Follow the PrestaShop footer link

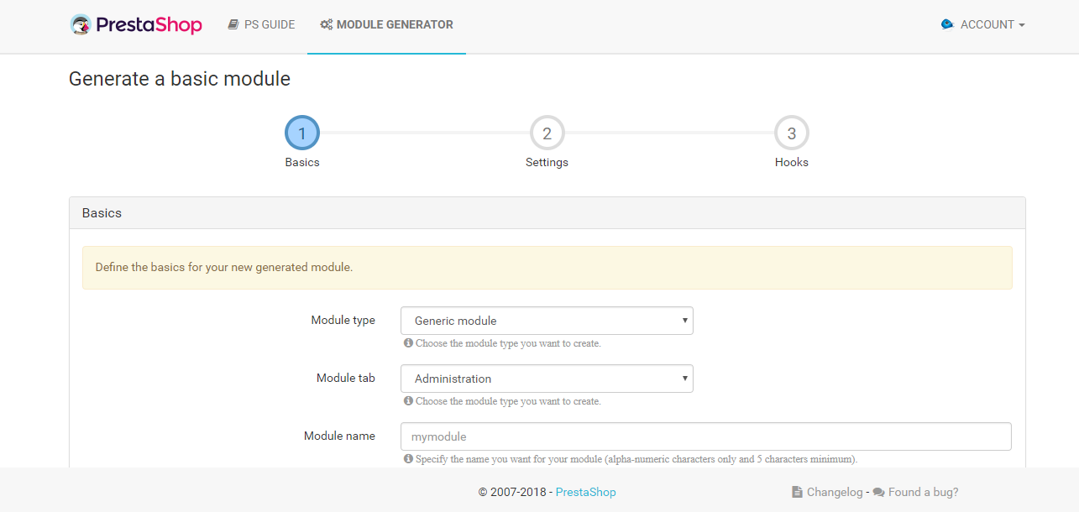point(585,493)
